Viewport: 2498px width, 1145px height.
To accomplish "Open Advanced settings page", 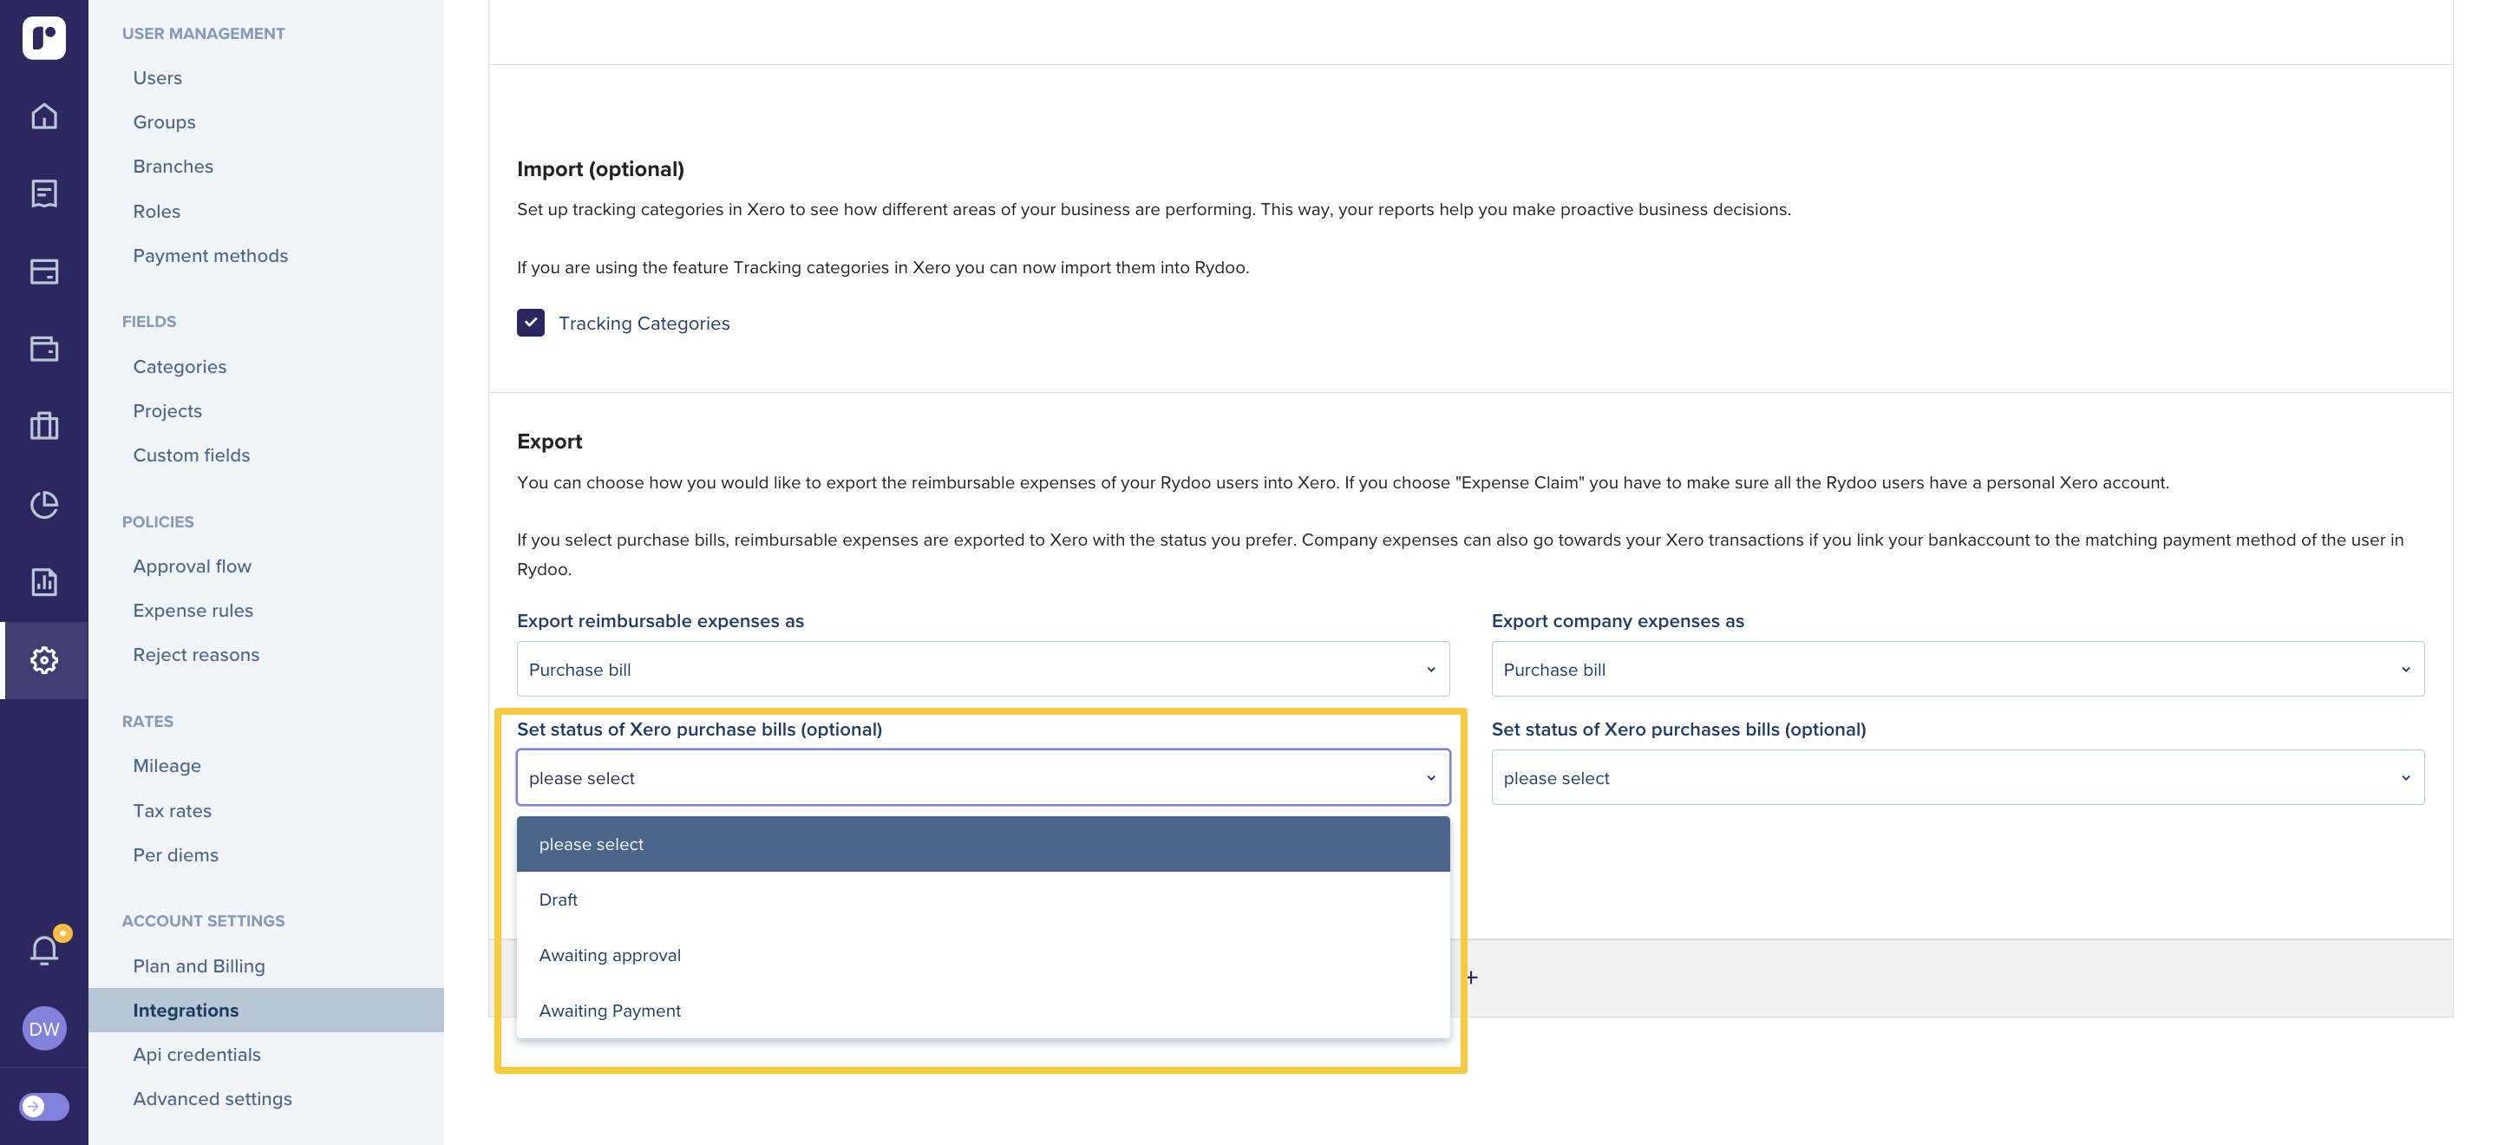I will click(213, 1098).
